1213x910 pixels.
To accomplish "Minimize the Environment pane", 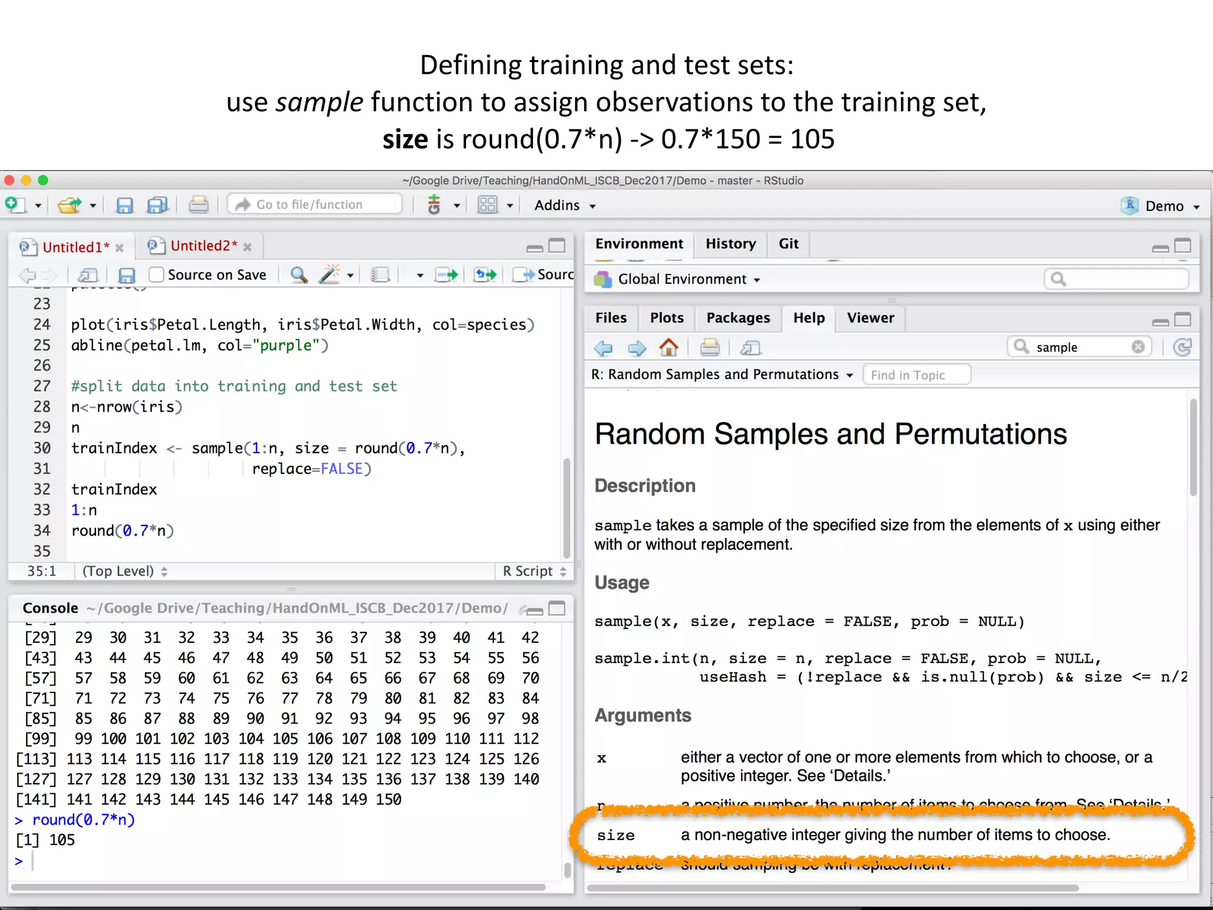I will coord(1160,248).
